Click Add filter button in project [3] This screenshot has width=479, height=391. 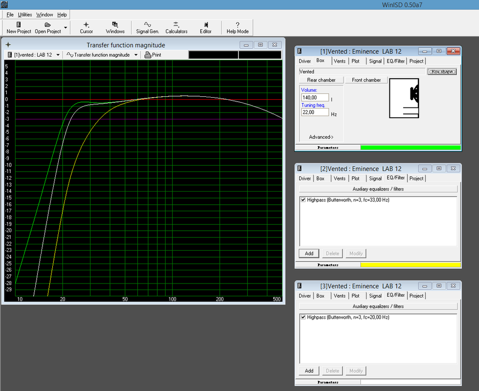click(309, 371)
